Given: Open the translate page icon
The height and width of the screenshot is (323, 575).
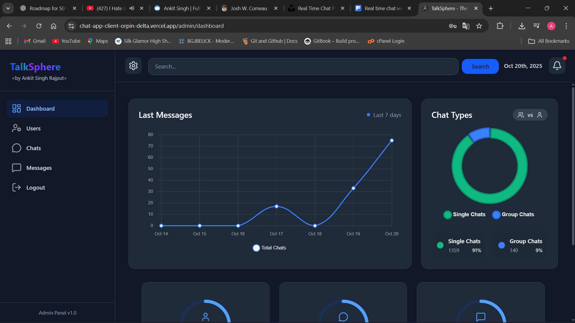Looking at the screenshot, I should click(466, 26).
